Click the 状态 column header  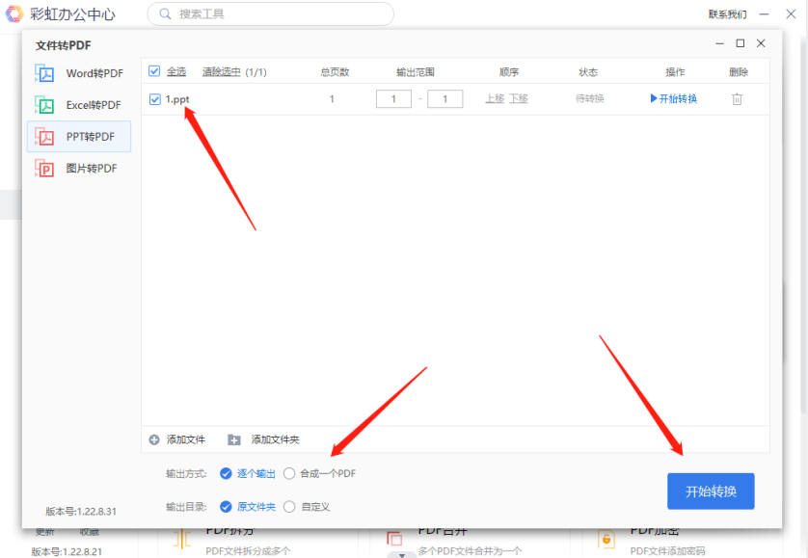click(588, 71)
